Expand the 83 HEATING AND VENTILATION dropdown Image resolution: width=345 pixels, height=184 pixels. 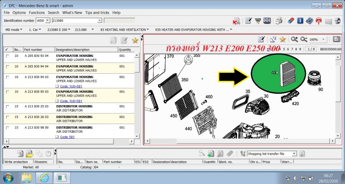(x=125, y=30)
